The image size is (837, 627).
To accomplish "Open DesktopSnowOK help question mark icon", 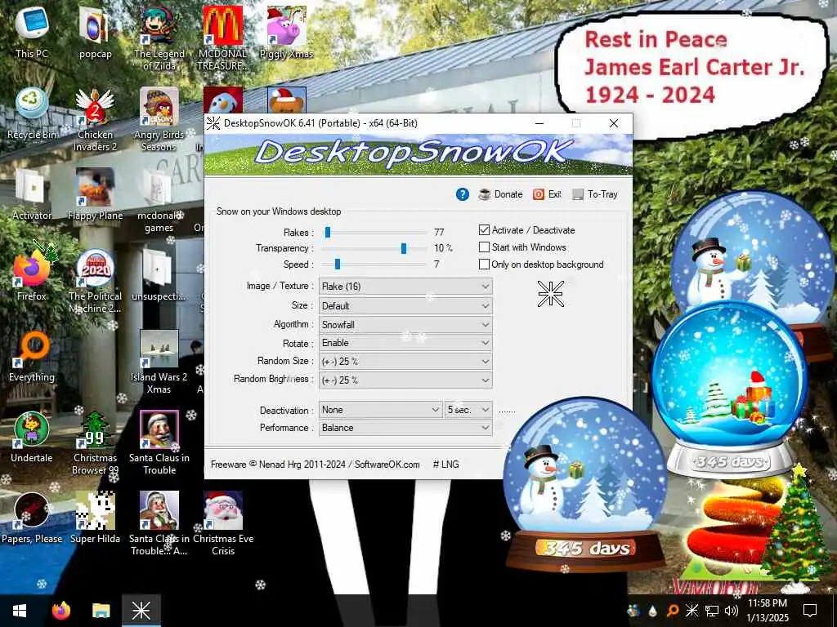I will coord(463,194).
